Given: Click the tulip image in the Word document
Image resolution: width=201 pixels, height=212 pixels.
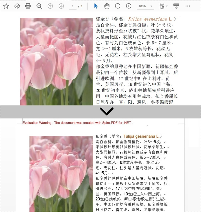Looking at the screenshot, I should [61, 174].
